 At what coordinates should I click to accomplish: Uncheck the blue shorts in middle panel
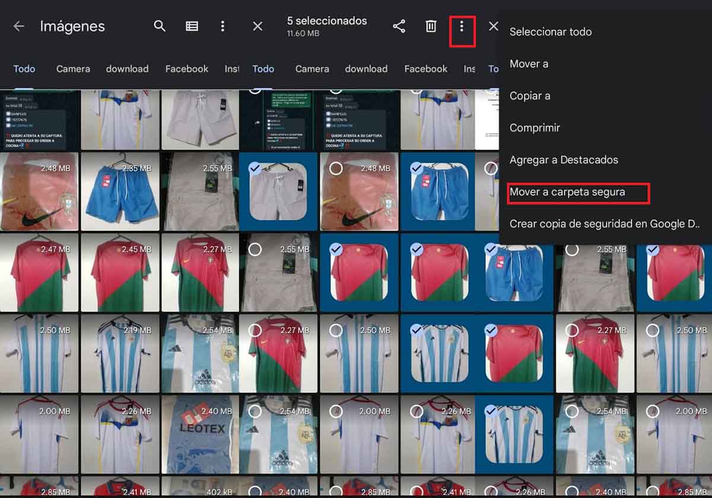pyautogui.click(x=416, y=168)
